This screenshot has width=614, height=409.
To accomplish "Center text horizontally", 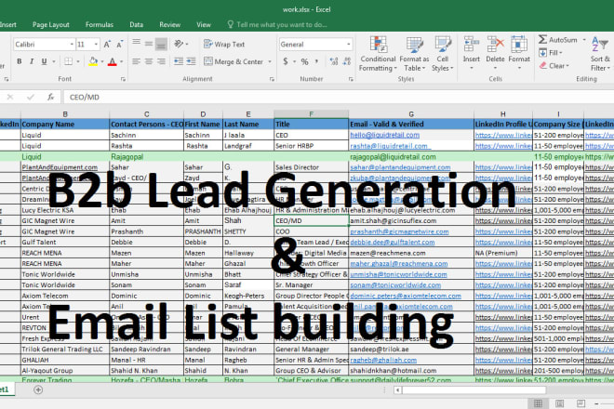I will click(x=149, y=61).
